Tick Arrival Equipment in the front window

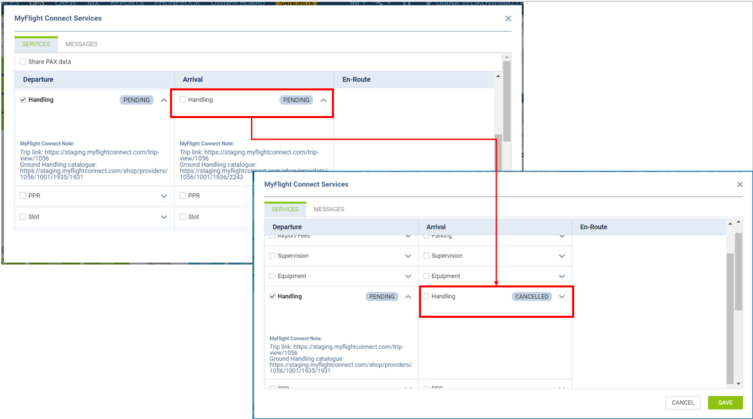426,276
